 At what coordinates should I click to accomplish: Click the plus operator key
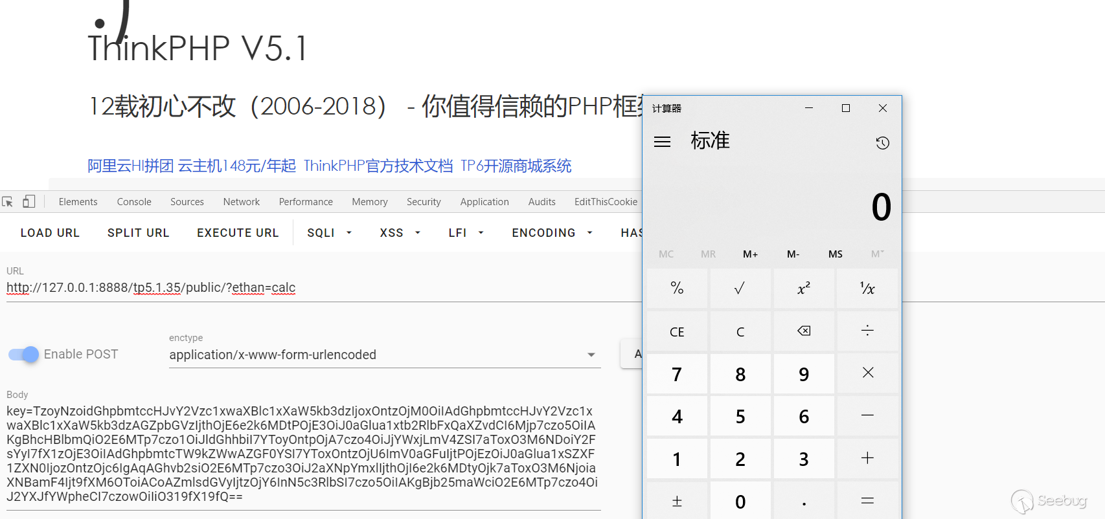coord(867,459)
